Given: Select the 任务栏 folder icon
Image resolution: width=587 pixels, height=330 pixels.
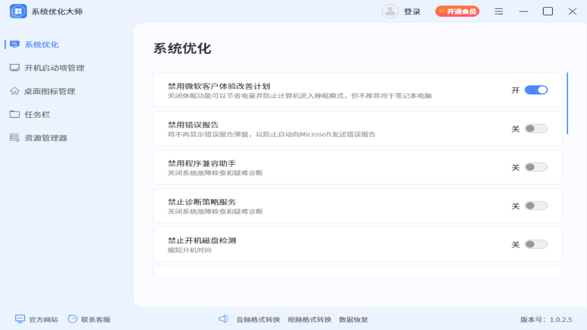Looking at the screenshot, I should pos(14,114).
